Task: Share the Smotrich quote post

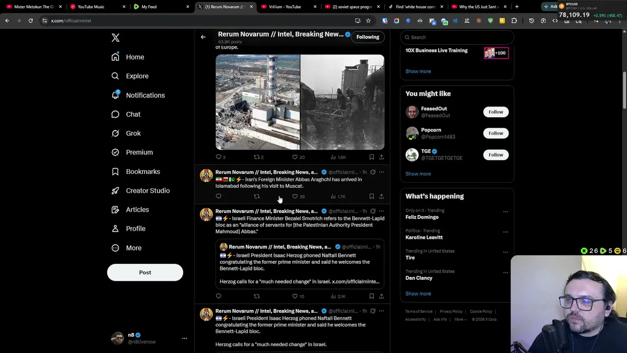Action: click(x=382, y=296)
